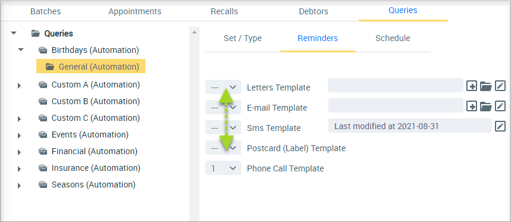511x222 pixels.
Task: Collapse the Birthdays (Automation) node
Action: tap(21, 50)
